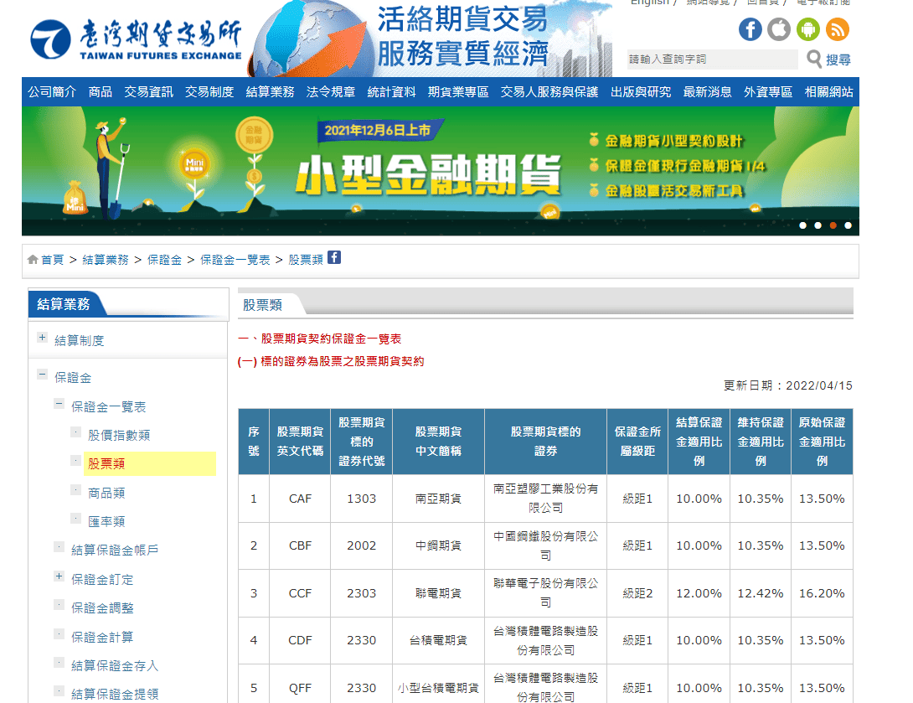This screenshot has height=703, width=913.
Task: Open 結算制度 in the sidebar
Action: (x=80, y=341)
